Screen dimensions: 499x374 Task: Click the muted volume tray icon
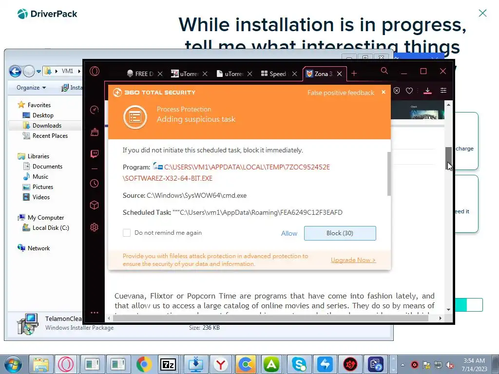(450, 365)
